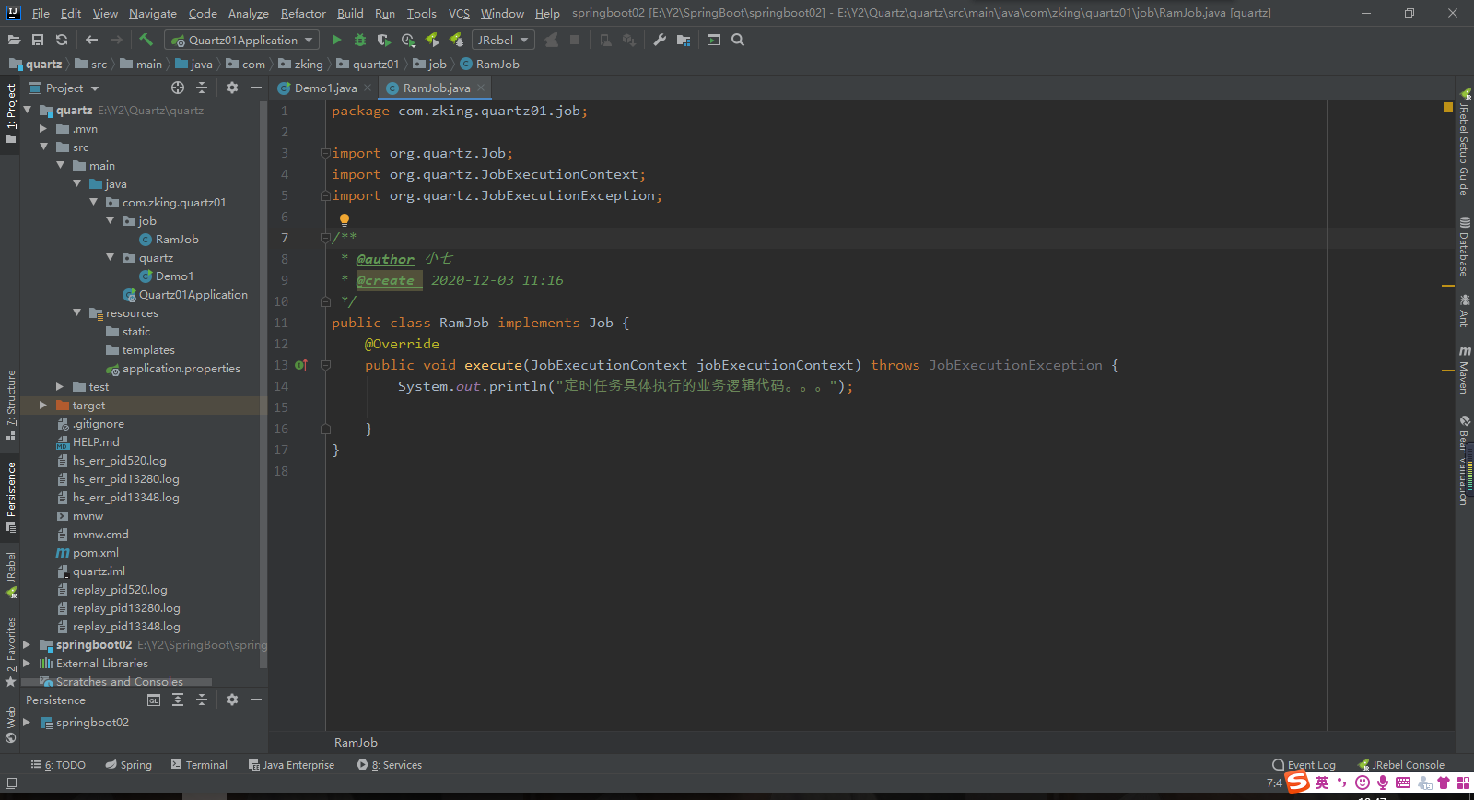Open the Java Enterprise tool window
The height and width of the screenshot is (800, 1474).
point(291,765)
